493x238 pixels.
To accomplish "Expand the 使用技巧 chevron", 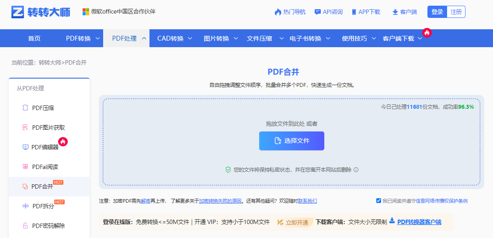I will coord(374,38).
